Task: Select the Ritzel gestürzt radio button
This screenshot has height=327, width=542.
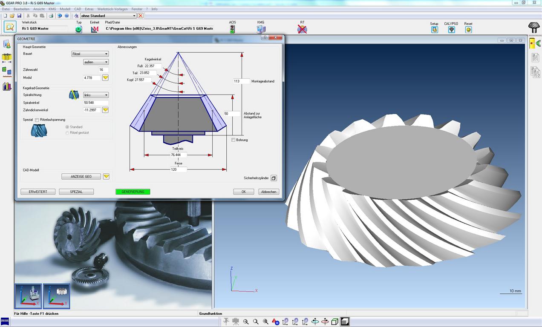Action: click(67, 133)
